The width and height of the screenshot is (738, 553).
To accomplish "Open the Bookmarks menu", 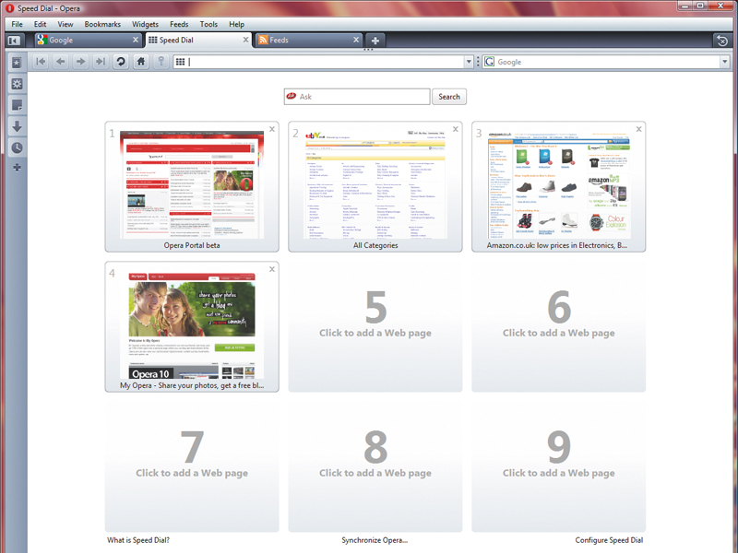I will click(x=102, y=24).
